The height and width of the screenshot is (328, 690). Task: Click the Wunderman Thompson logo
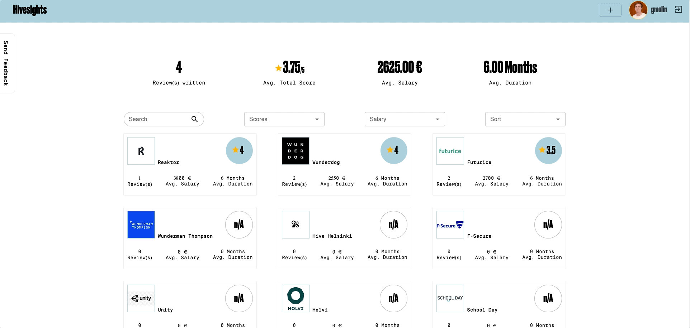[x=141, y=225]
